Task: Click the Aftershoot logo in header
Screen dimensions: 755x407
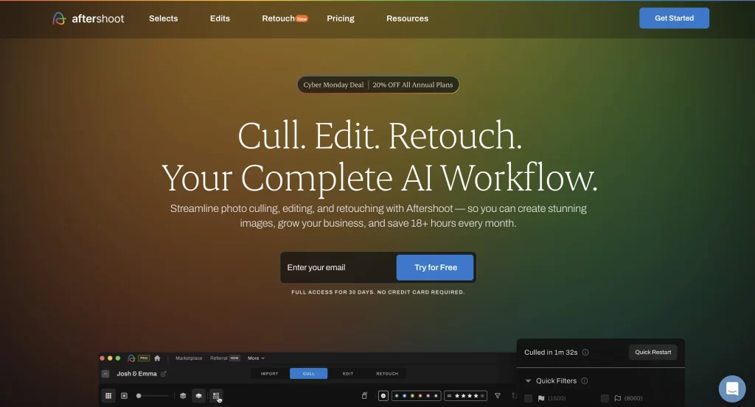Action: [88, 18]
